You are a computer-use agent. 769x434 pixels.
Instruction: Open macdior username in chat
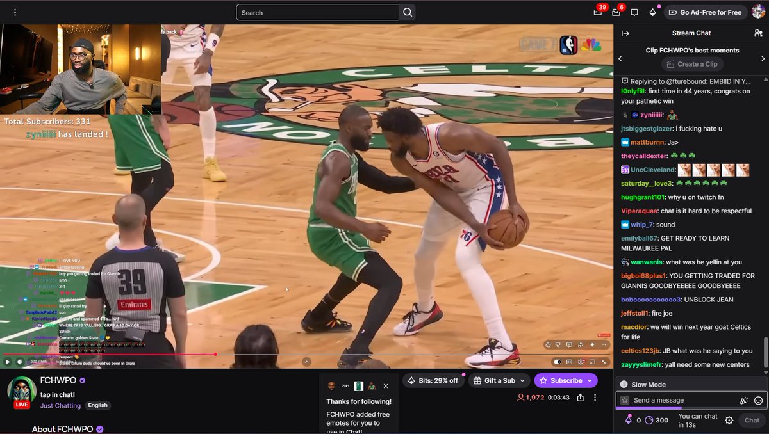tap(634, 327)
